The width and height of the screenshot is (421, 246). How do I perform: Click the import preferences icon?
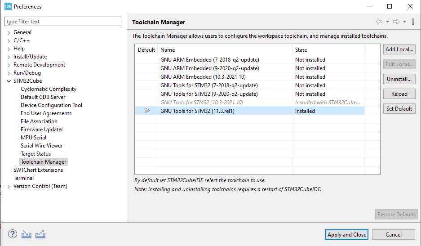click(27, 234)
